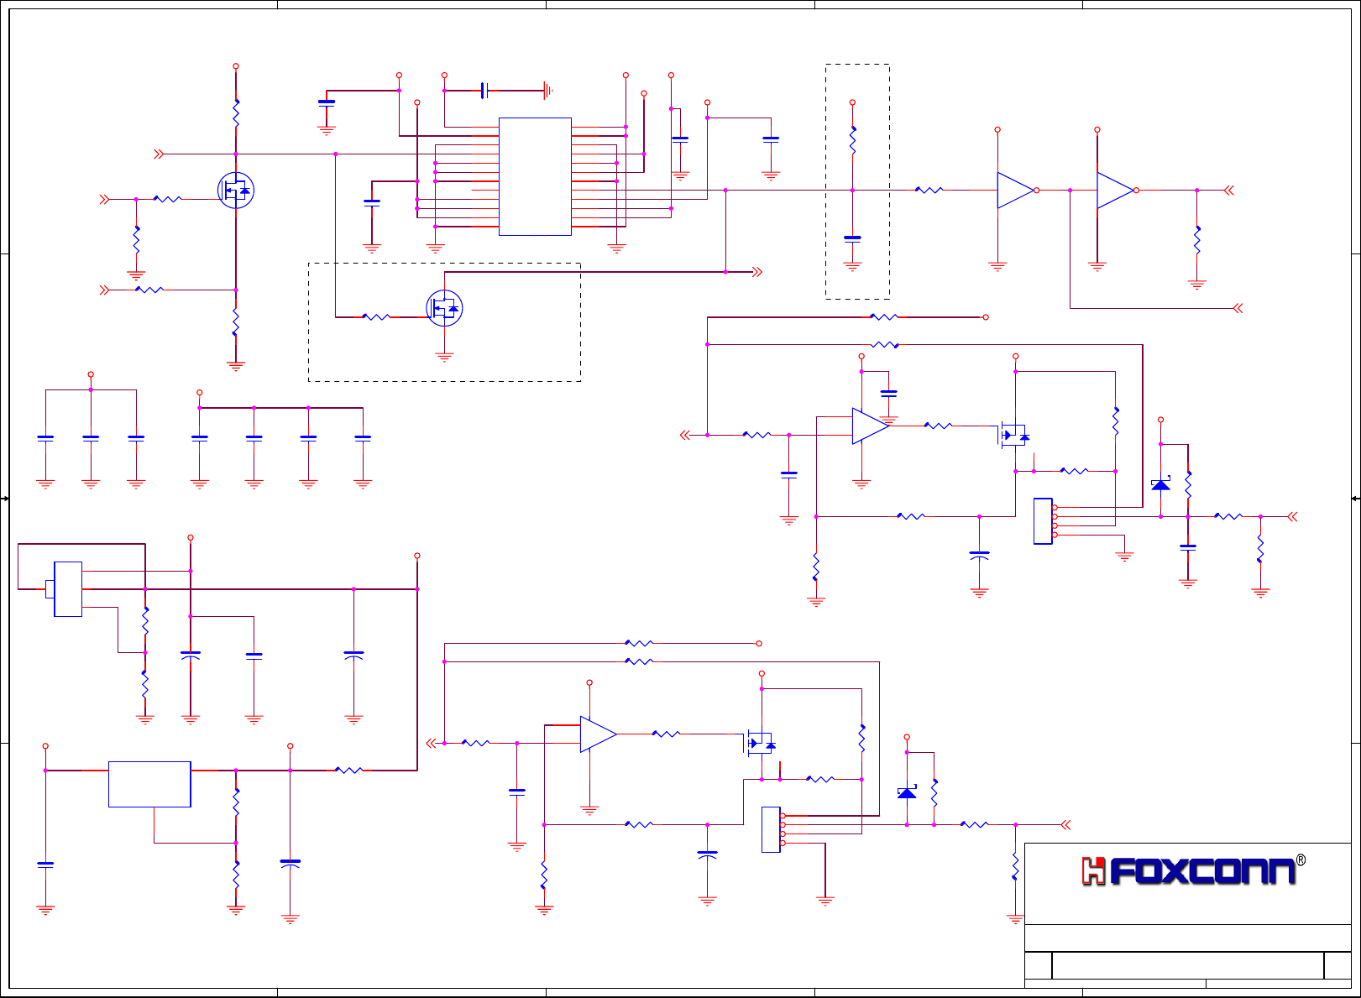Click the power node atop the tall dashed box

coord(852,102)
